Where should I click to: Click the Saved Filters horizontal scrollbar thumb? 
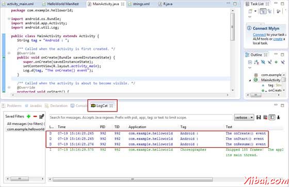20,179
